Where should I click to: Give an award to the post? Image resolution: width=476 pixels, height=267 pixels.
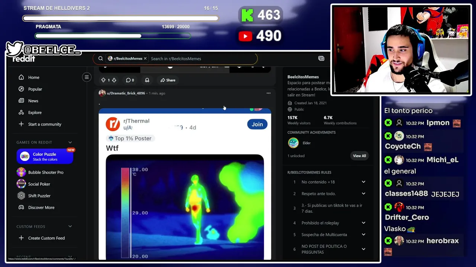[x=147, y=80]
